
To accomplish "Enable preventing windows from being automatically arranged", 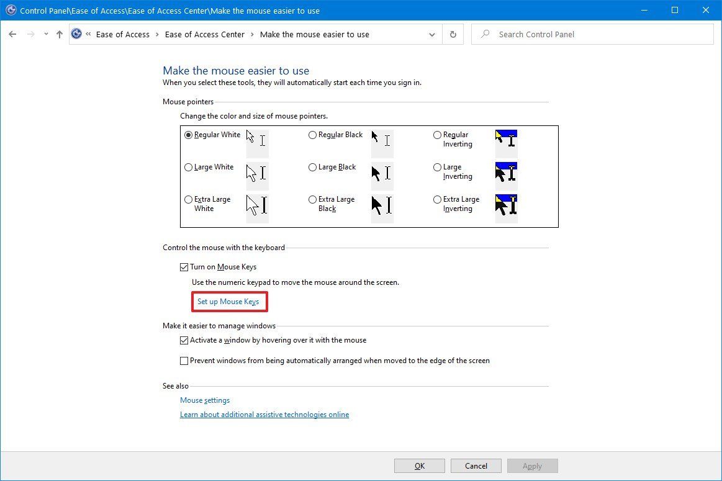I will click(x=184, y=361).
